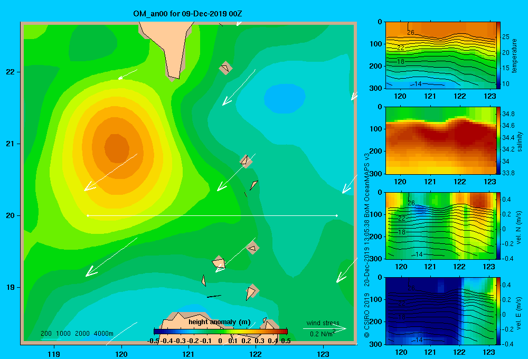Click latitude label 19 on the map axis
The image size is (528, 359).
11,287
